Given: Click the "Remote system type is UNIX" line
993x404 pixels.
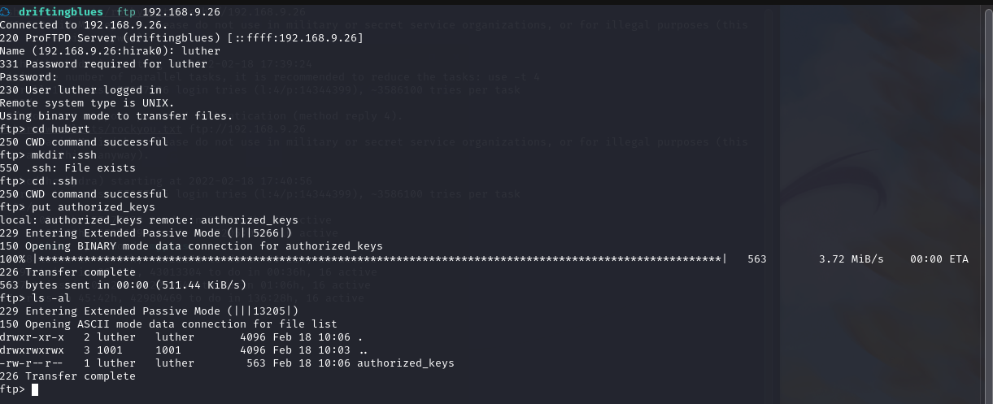Looking at the screenshot, I should (x=87, y=102).
